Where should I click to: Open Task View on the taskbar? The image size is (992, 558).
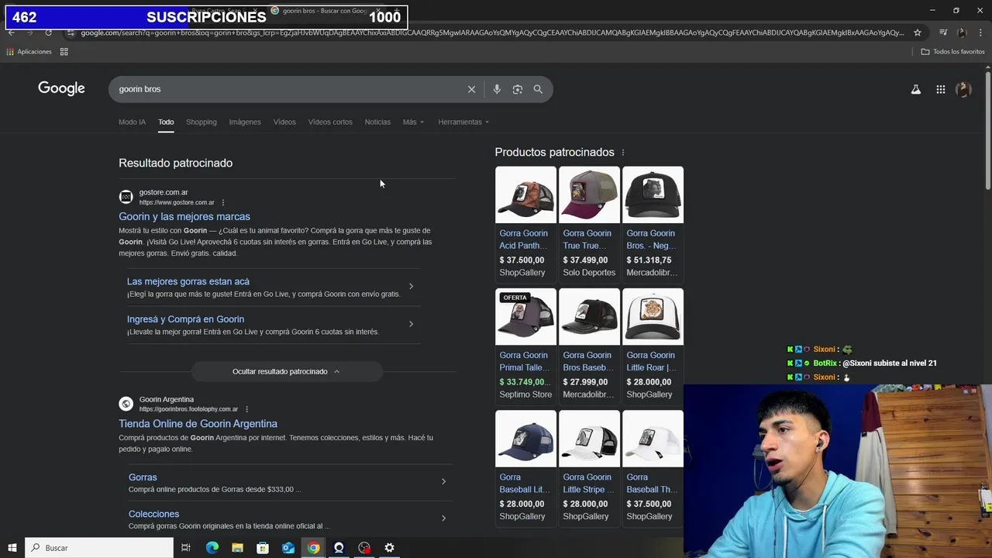[x=186, y=548]
